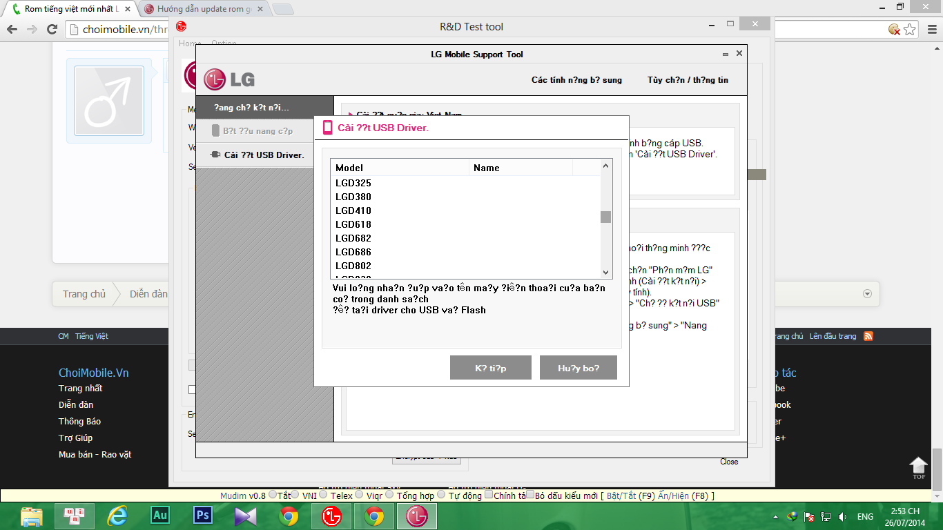
Task: Switch to 'Hướng dẫn update rom' tab
Action: click(205, 10)
